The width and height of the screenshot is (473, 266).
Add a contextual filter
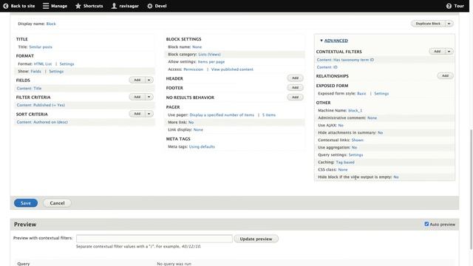437,52
